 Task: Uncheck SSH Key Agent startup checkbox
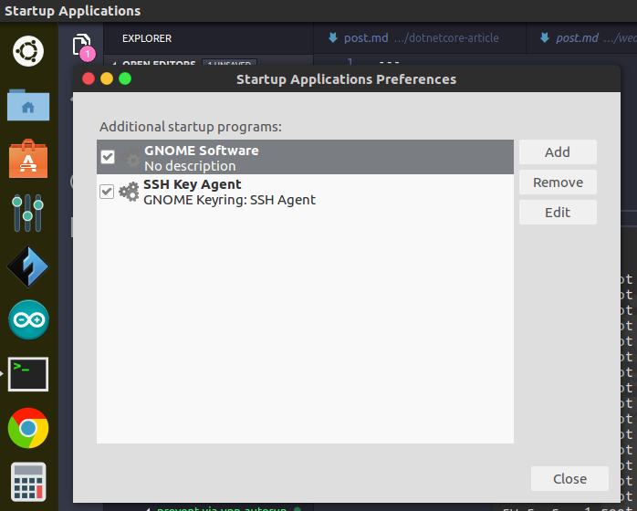[107, 191]
